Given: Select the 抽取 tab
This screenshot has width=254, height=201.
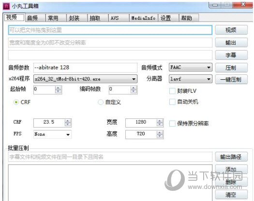Looking at the screenshot, I should click(98, 18).
